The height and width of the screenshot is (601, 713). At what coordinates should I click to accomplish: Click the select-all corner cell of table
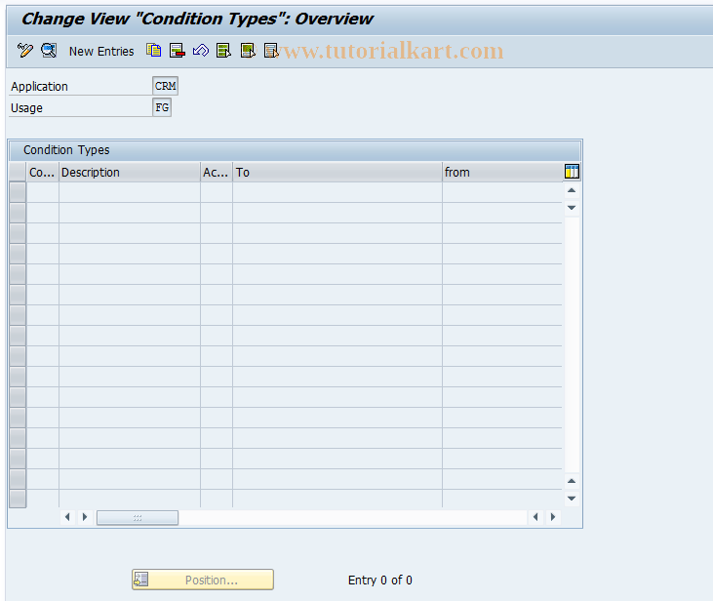(x=18, y=172)
